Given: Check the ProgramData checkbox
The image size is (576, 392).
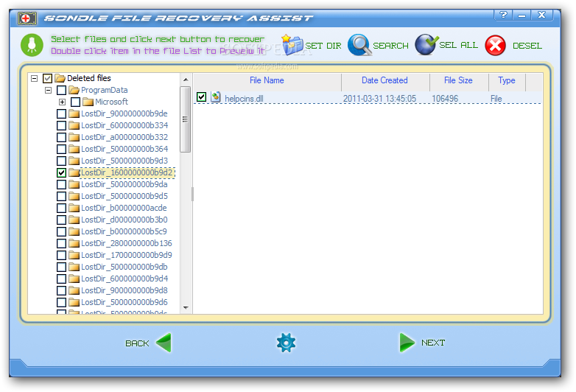Looking at the screenshot, I should [61, 90].
